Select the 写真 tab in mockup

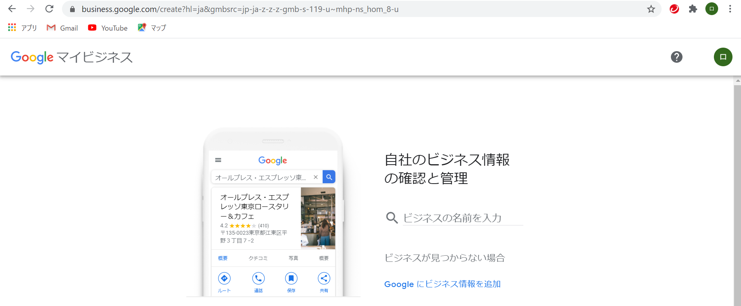click(293, 258)
